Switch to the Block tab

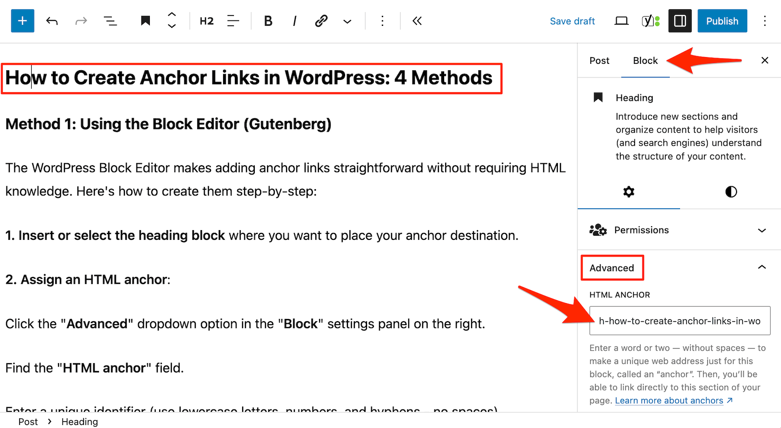pos(645,60)
